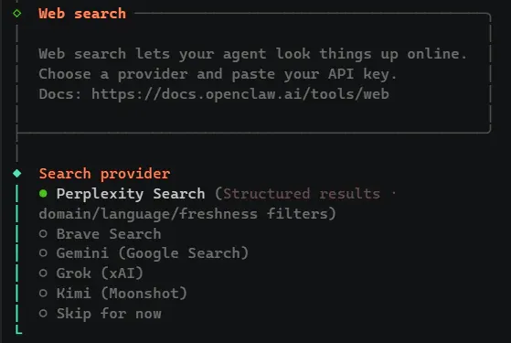This screenshot has width=511, height=343.
Task: Click the domain/language/freshness filters text
Action: point(187,214)
